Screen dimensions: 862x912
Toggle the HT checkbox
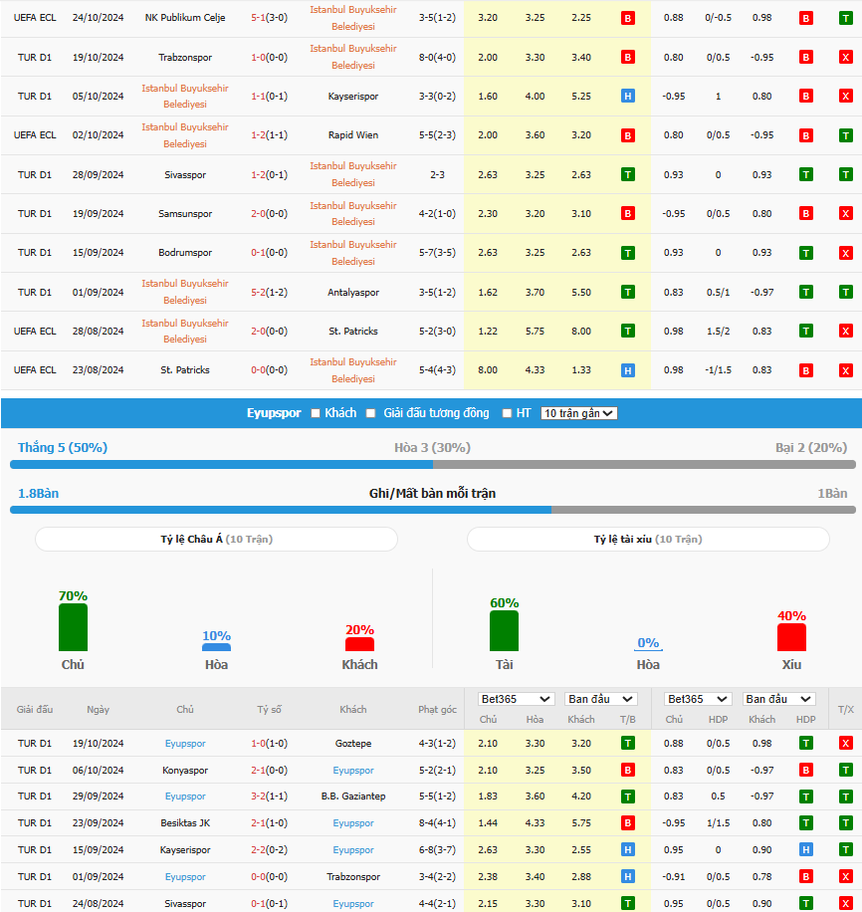pos(507,413)
